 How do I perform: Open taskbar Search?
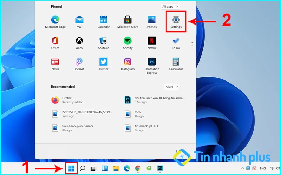tap(83, 168)
